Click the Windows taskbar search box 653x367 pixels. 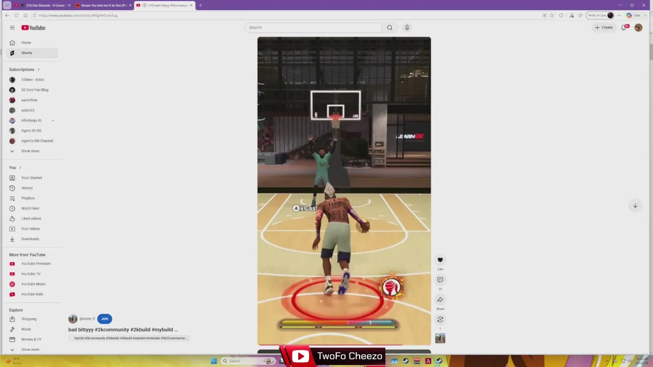point(248,361)
